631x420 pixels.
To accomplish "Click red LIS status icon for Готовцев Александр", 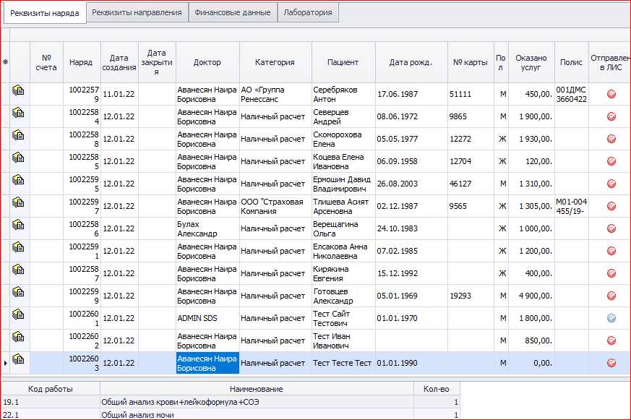I will (x=611, y=296).
